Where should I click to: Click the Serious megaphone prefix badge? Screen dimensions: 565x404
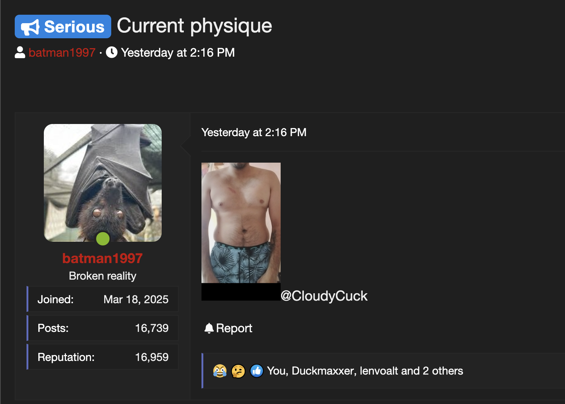tap(63, 26)
